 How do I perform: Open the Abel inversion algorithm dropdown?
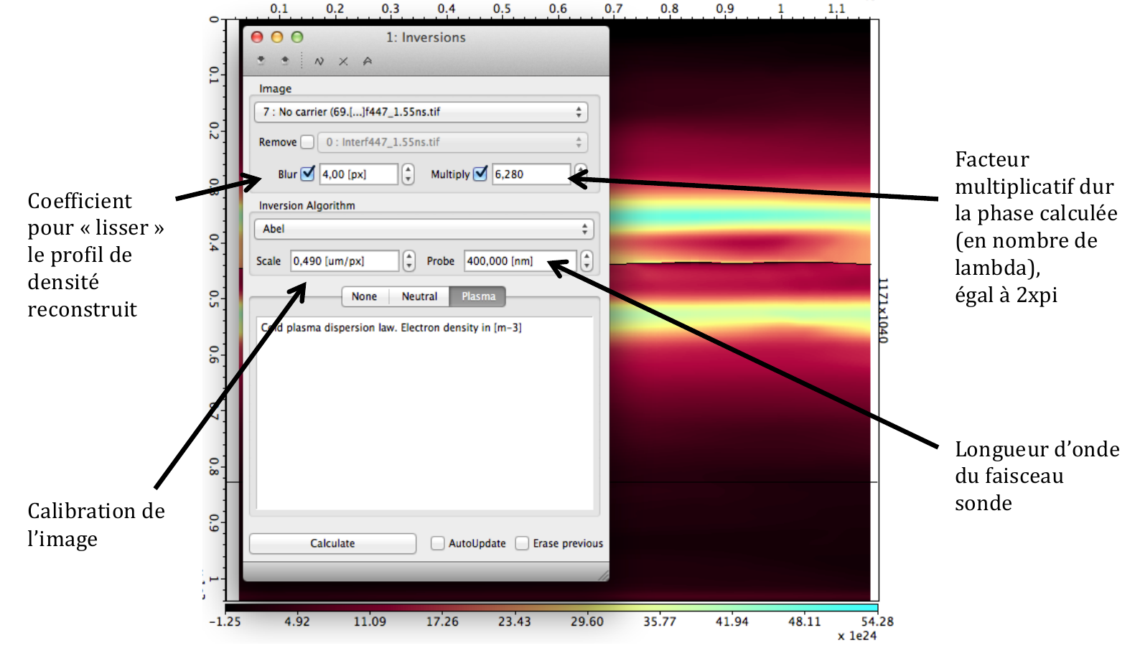click(424, 229)
